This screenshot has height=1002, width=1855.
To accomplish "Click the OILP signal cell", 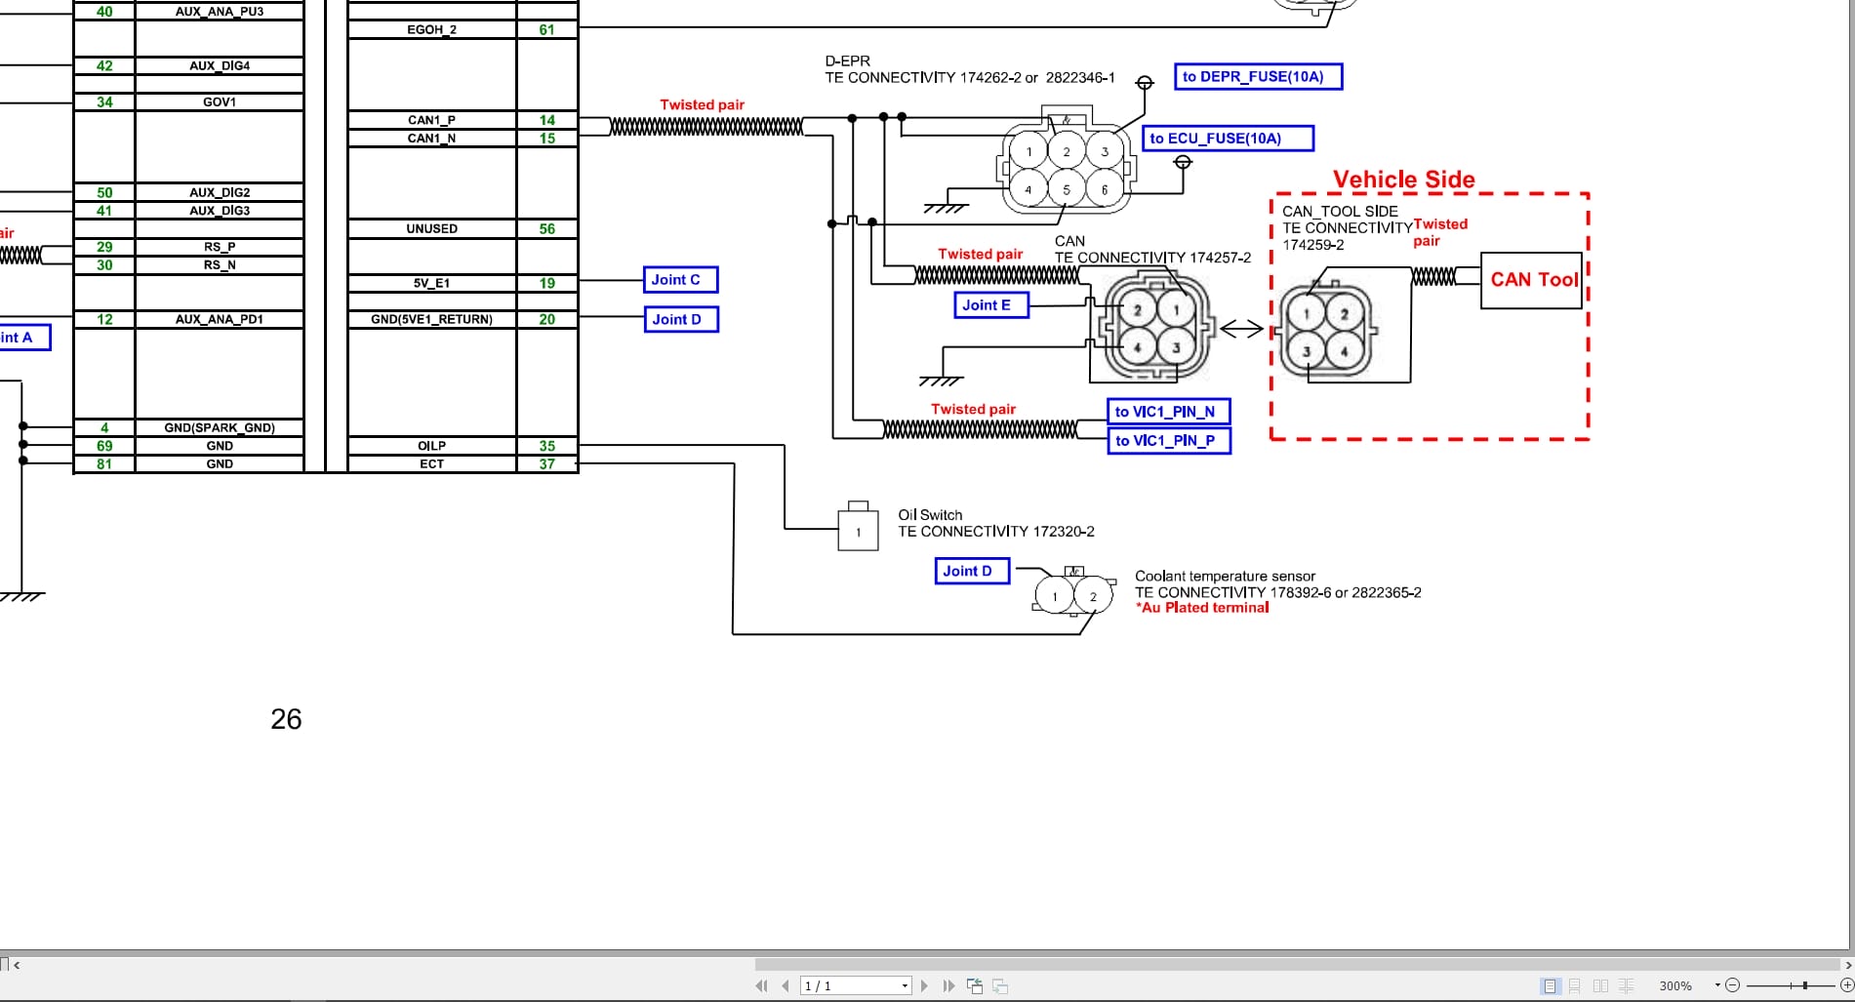I will pos(431,446).
